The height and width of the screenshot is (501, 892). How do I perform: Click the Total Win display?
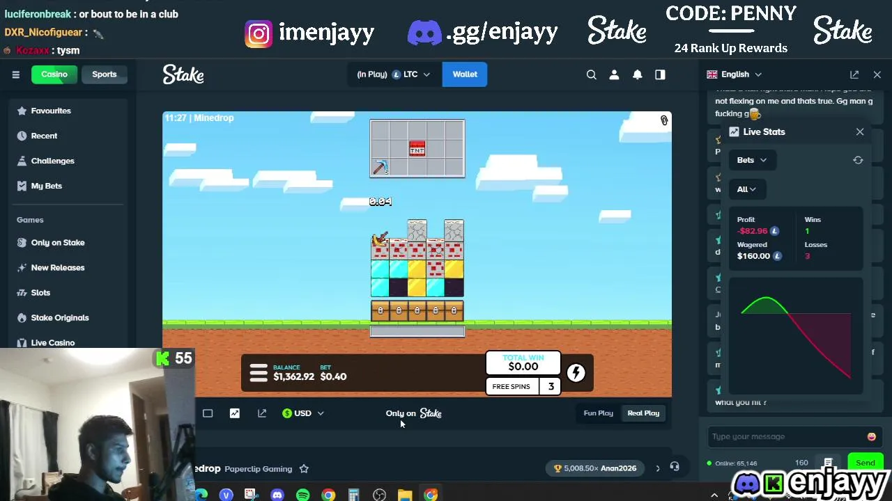coord(523,363)
